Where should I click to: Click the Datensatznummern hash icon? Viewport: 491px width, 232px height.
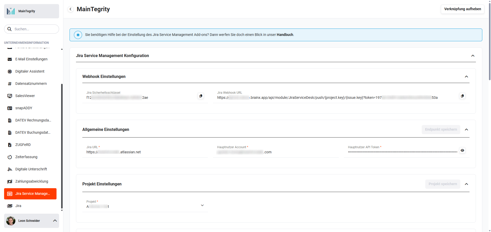[x=10, y=84]
